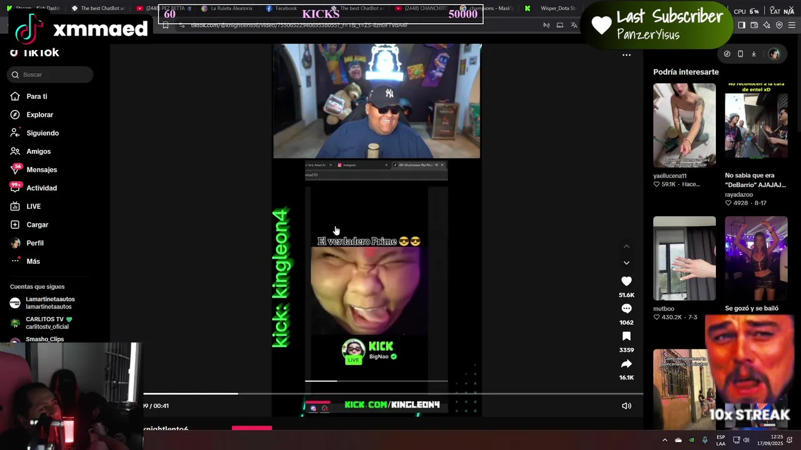This screenshot has height=450, width=801.
Task: Open the taskbar volume speaker icon
Action: click(746, 440)
